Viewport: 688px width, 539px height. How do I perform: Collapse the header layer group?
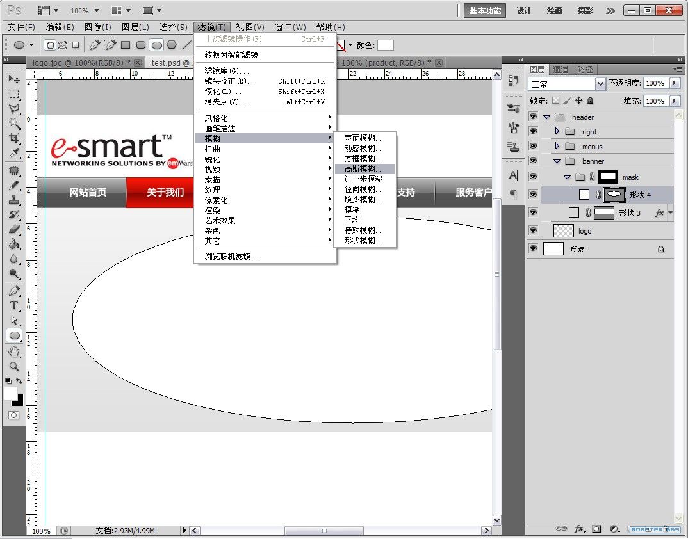tap(546, 117)
